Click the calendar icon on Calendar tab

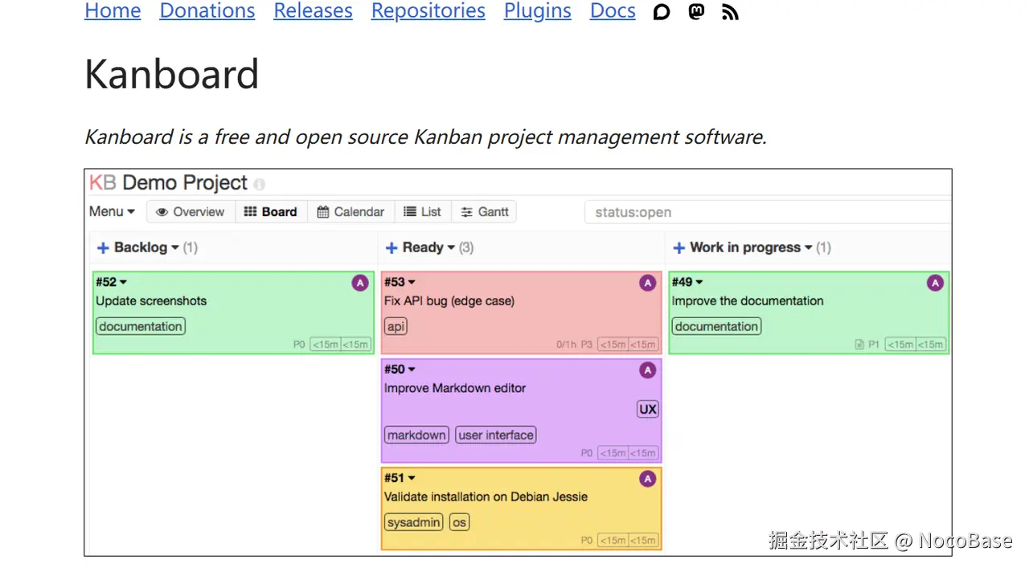click(x=323, y=212)
